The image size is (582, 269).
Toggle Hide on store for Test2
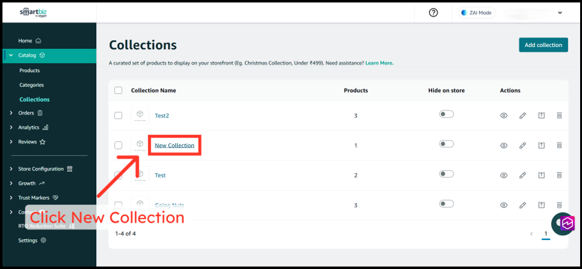[446, 114]
